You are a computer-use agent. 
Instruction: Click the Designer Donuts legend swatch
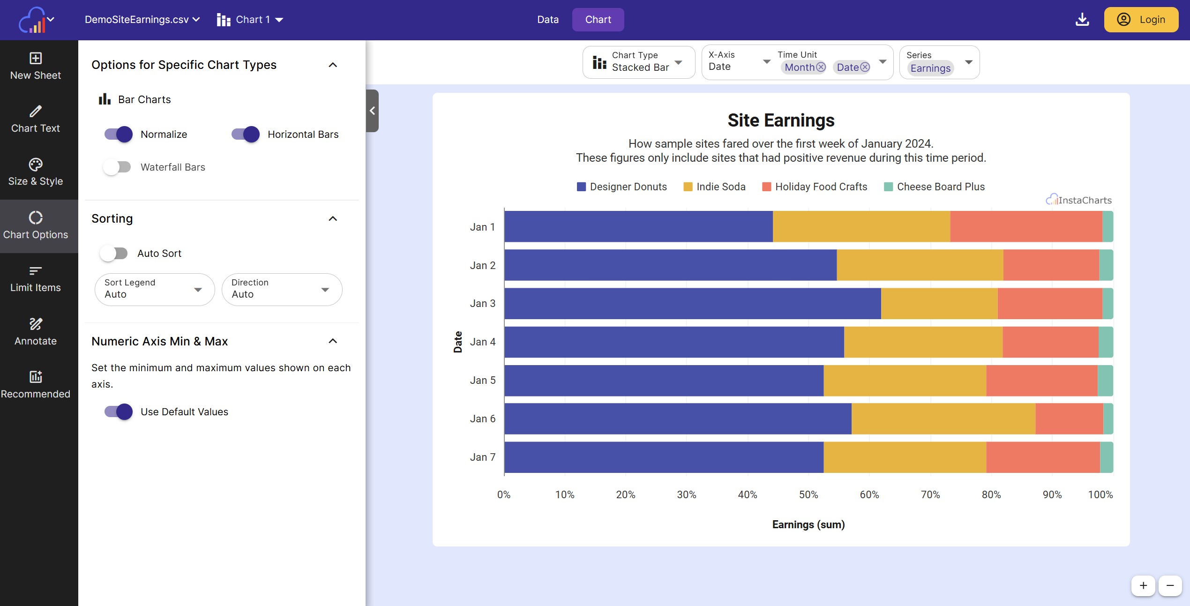click(581, 187)
